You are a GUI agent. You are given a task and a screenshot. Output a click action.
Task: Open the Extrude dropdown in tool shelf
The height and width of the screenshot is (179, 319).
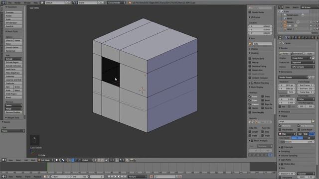coord(13,59)
